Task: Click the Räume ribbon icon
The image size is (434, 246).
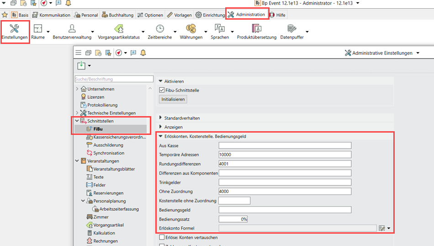Action: pyautogui.click(x=38, y=29)
